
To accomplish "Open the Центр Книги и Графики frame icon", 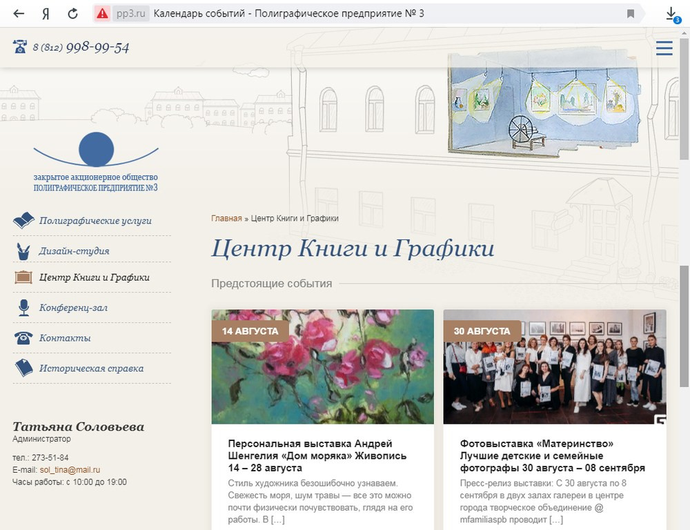I will pyautogui.click(x=23, y=279).
